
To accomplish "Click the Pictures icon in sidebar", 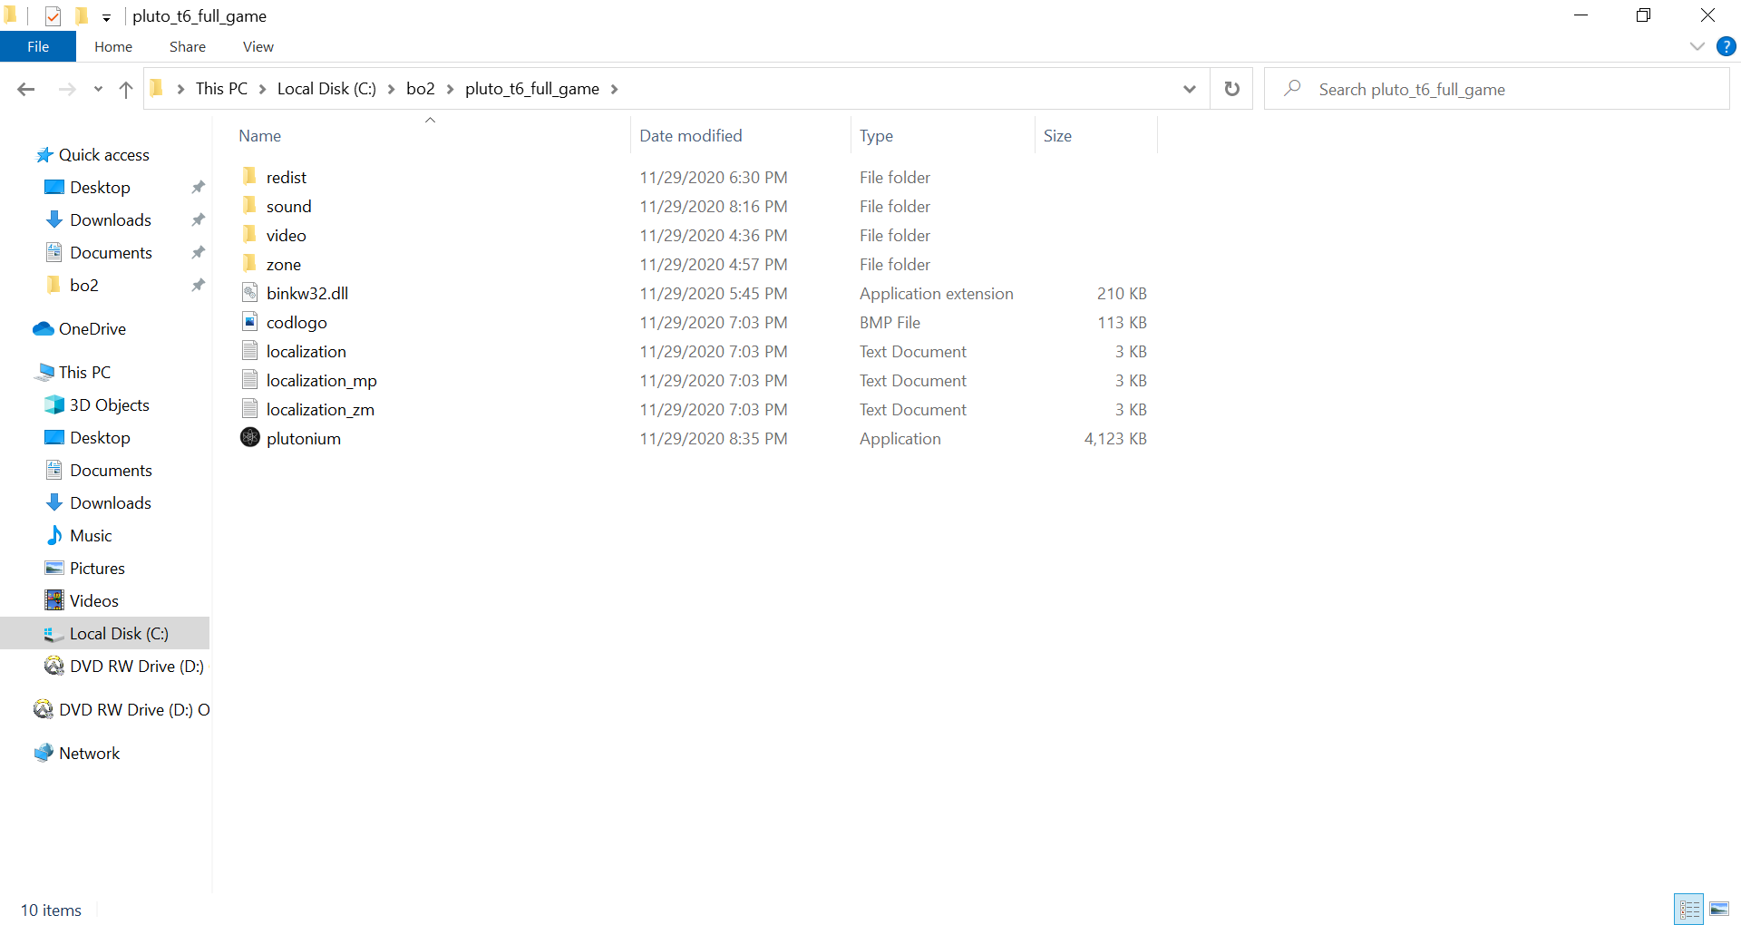I will click(54, 568).
